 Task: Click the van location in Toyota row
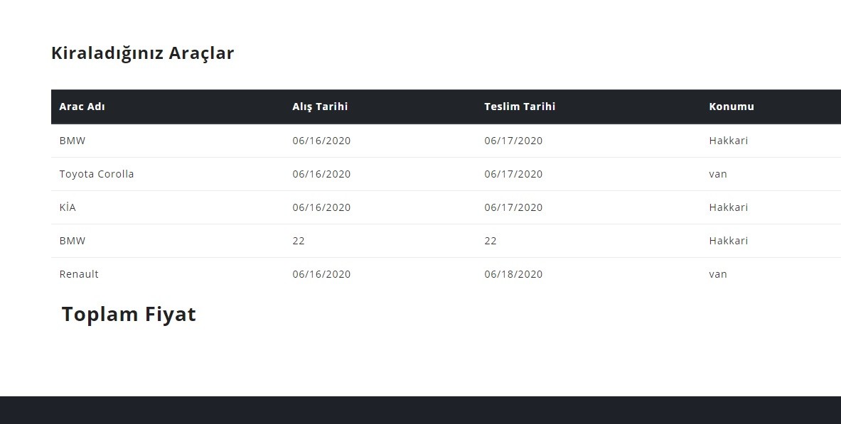point(717,174)
